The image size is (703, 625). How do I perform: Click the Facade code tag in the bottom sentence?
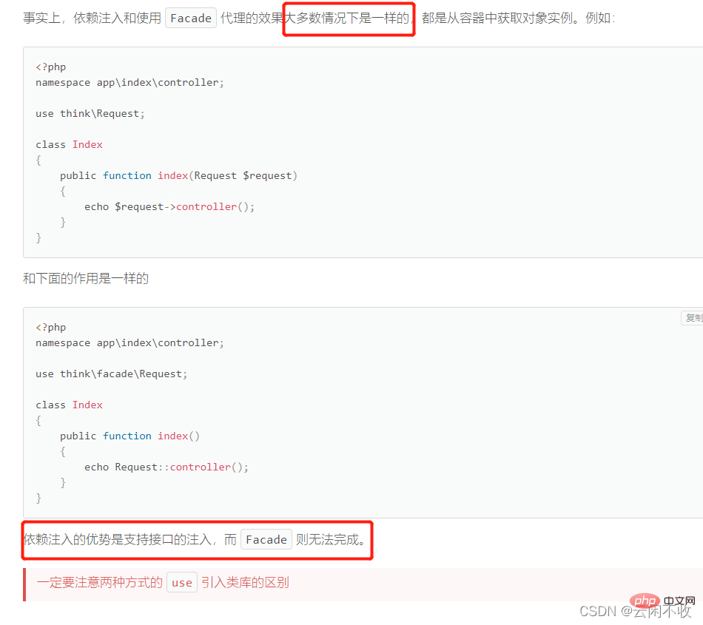(266, 539)
